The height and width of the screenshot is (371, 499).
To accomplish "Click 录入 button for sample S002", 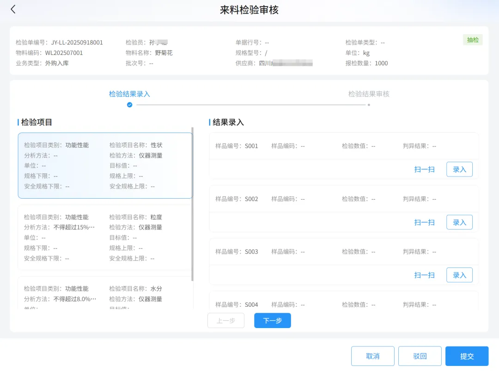I will (459, 222).
